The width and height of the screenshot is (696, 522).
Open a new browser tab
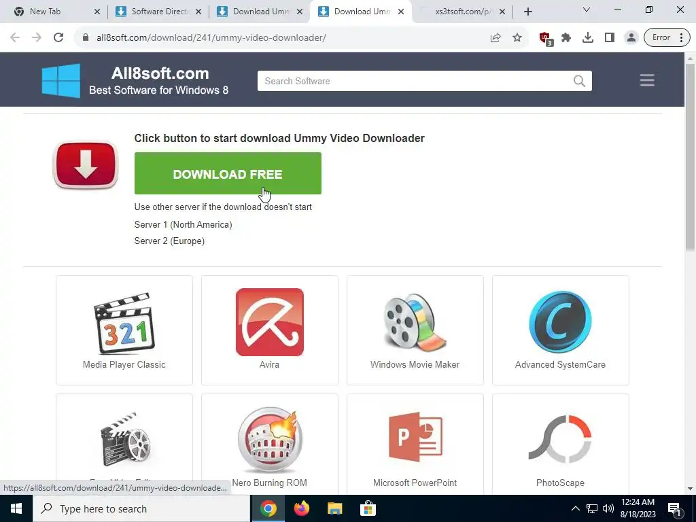(527, 12)
